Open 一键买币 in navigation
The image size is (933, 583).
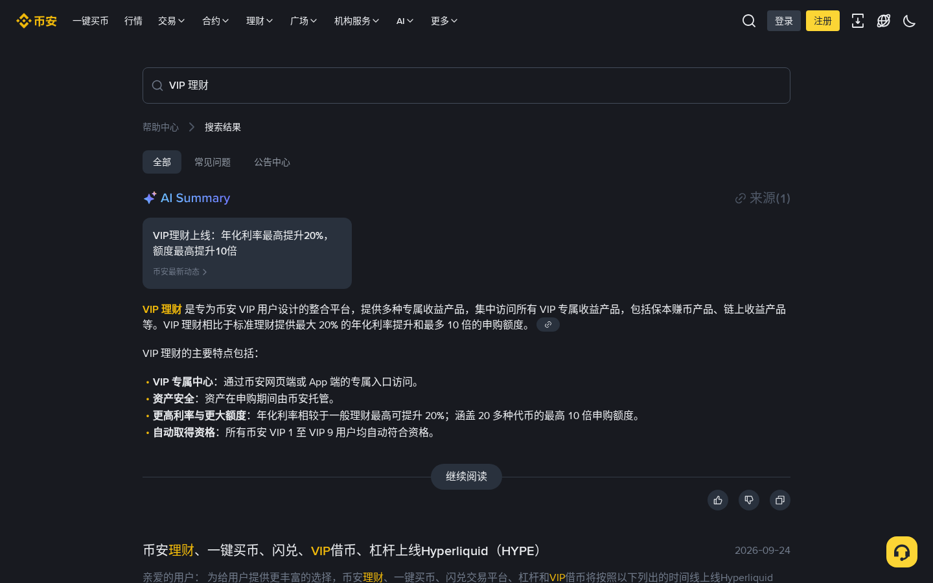click(x=91, y=21)
